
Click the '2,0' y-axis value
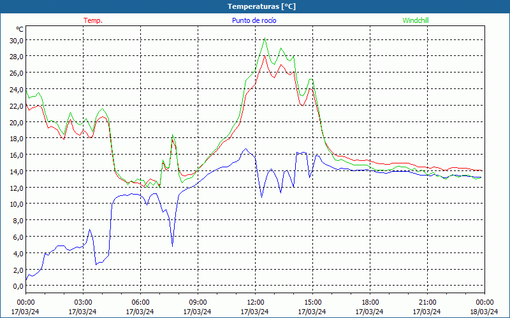click(x=18, y=270)
